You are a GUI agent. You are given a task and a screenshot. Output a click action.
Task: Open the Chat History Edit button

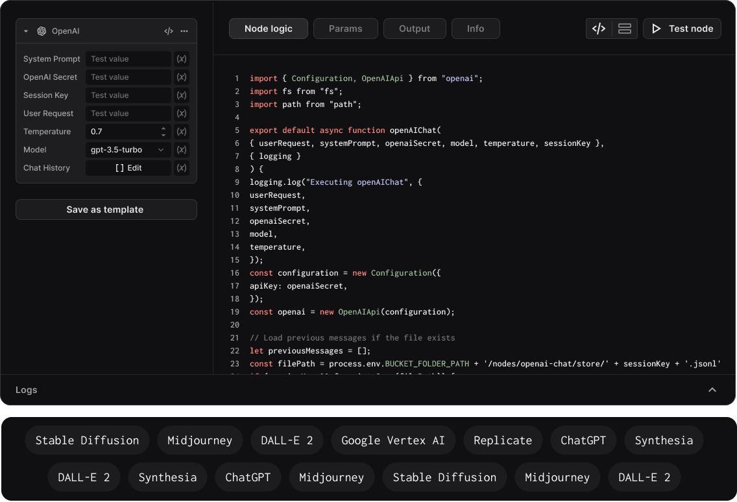click(x=128, y=167)
